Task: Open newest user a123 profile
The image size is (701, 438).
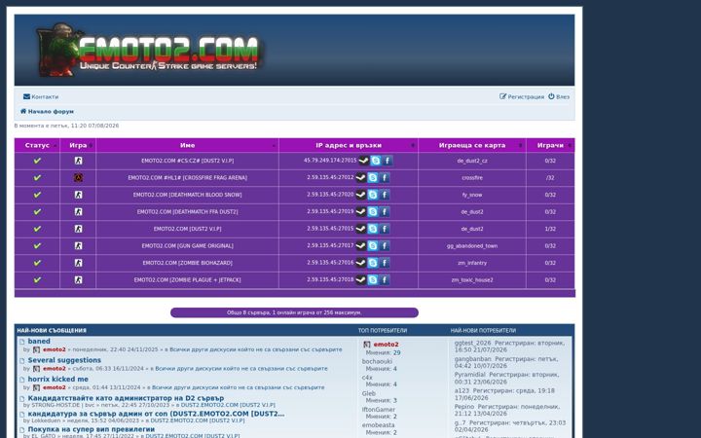Action: 461,390
